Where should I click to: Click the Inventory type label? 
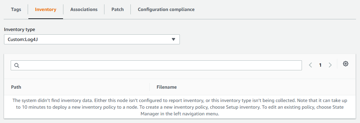pyautogui.click(x=19, y=29)
